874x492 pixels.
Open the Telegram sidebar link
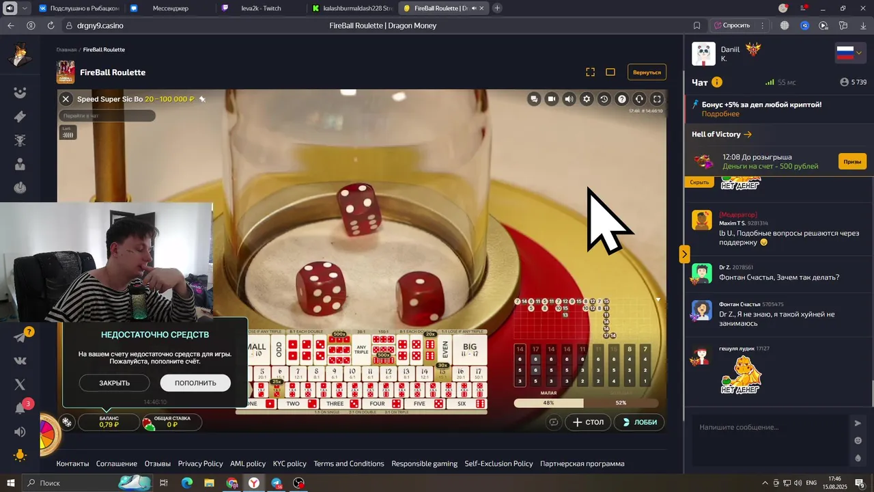pyautogui.click(x=20, y=337)
